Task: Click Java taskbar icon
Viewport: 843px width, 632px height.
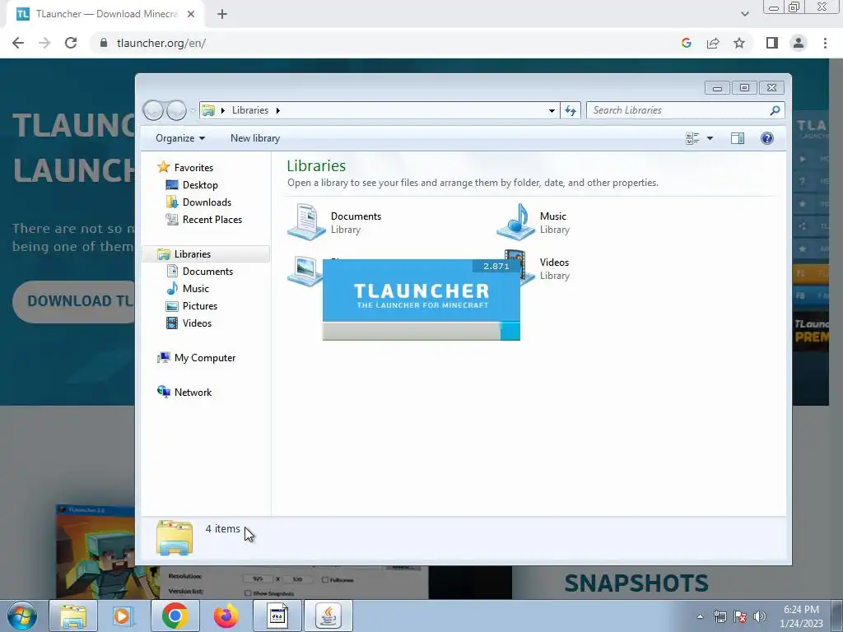Action: click(x=328, y=616)
